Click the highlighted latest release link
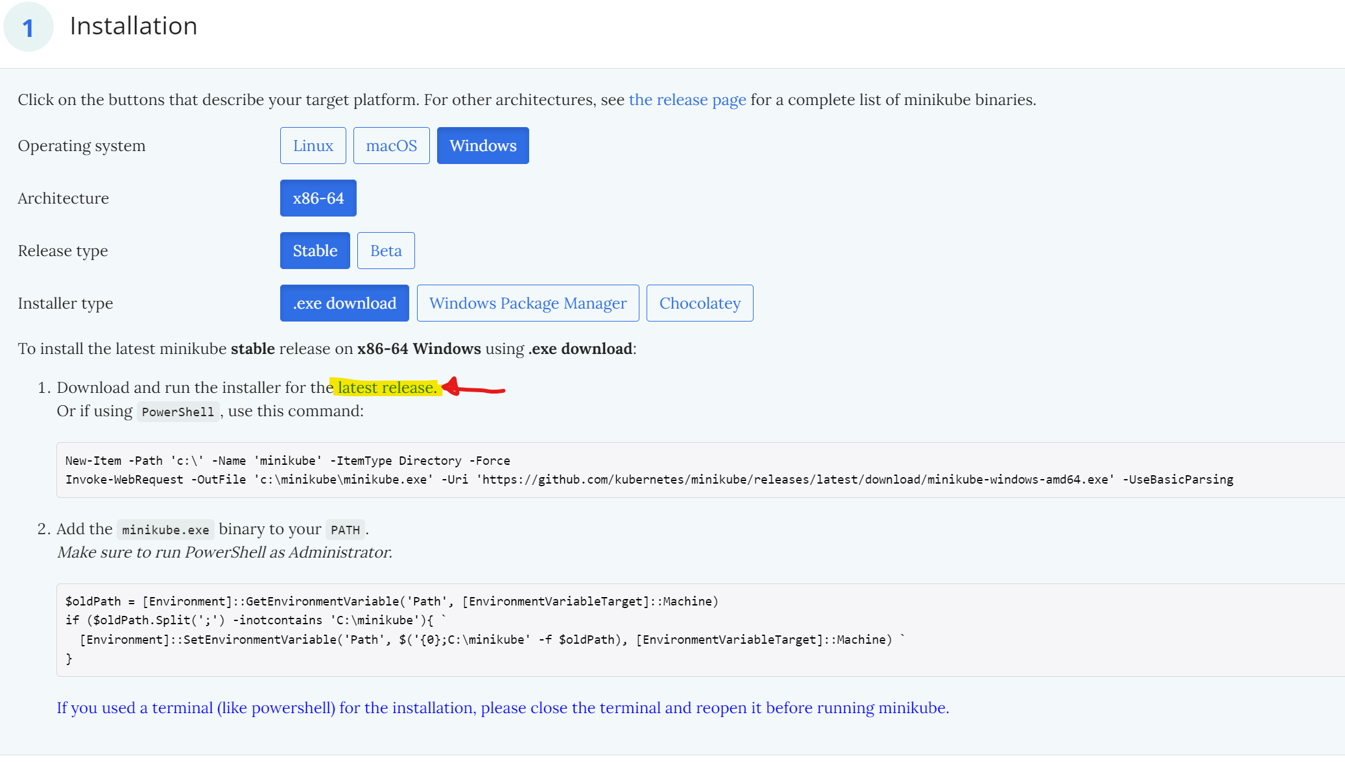This screenshot has width=1345, height=765. pos(387,388)
